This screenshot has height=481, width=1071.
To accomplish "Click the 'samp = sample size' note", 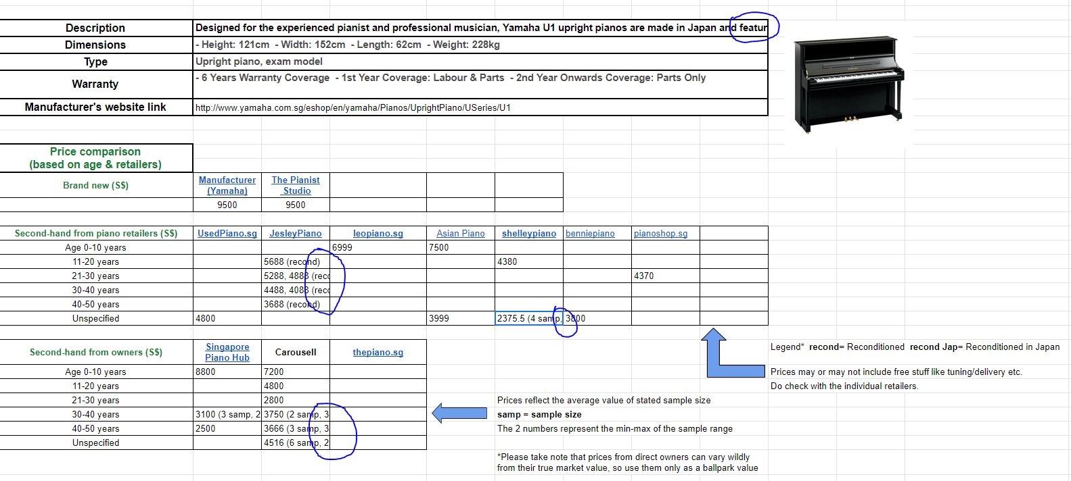I will tap(539, 414).
